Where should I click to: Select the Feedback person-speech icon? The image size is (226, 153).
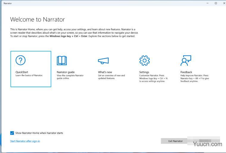(186, 60)
